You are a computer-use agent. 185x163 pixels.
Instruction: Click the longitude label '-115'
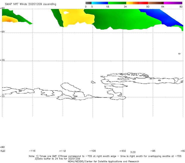pyautogui.click(x=32, y=151)
